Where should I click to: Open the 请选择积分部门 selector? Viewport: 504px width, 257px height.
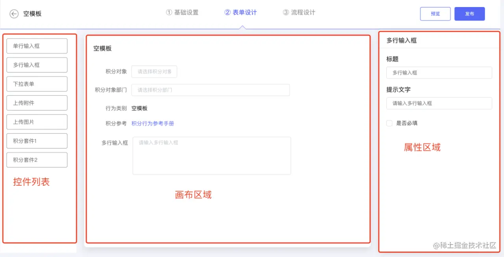[211, 90]
